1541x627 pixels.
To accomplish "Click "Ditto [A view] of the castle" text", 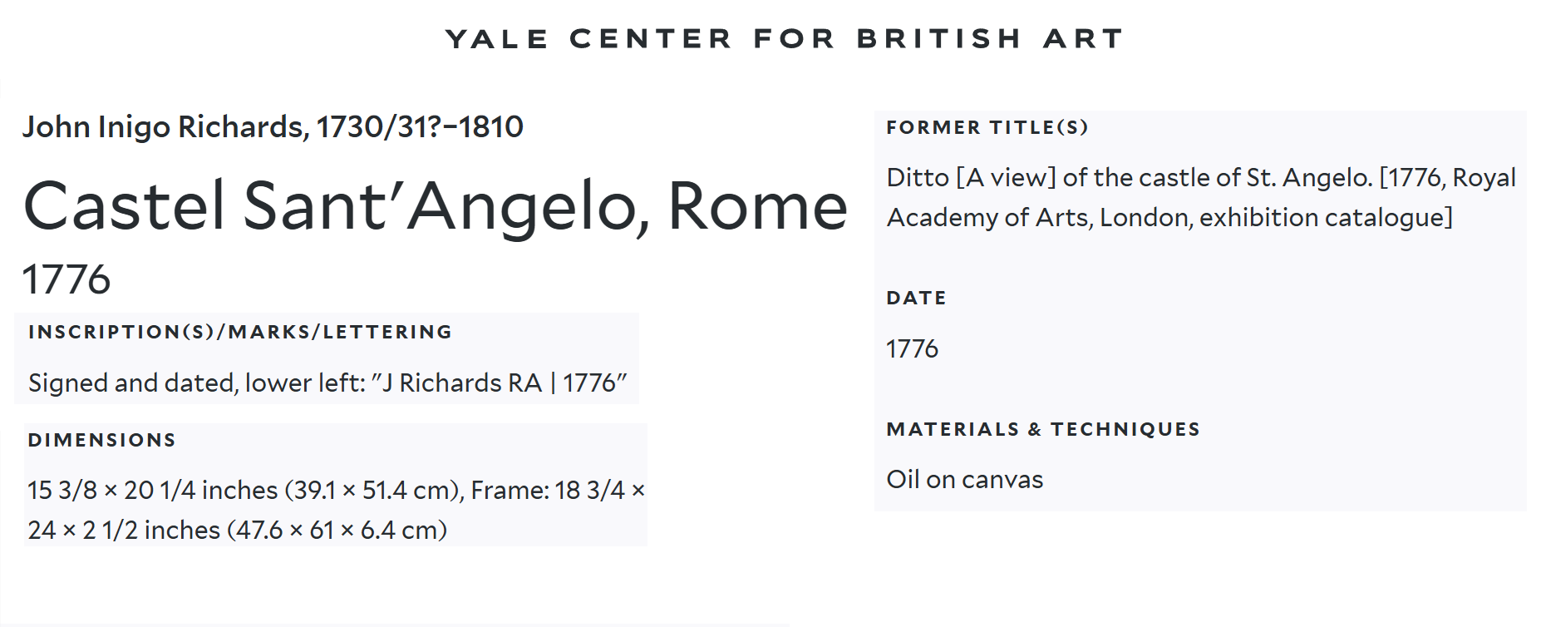I will (x=1047, y=177).
